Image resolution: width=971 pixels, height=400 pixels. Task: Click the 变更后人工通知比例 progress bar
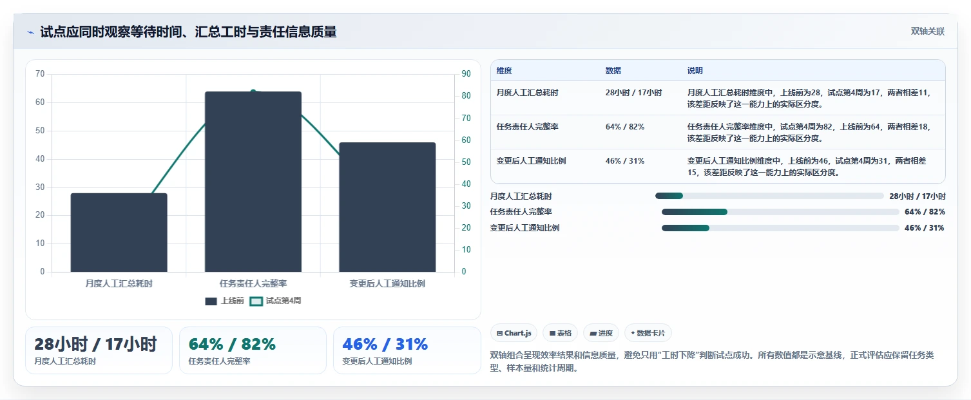(x=780, y=228)
